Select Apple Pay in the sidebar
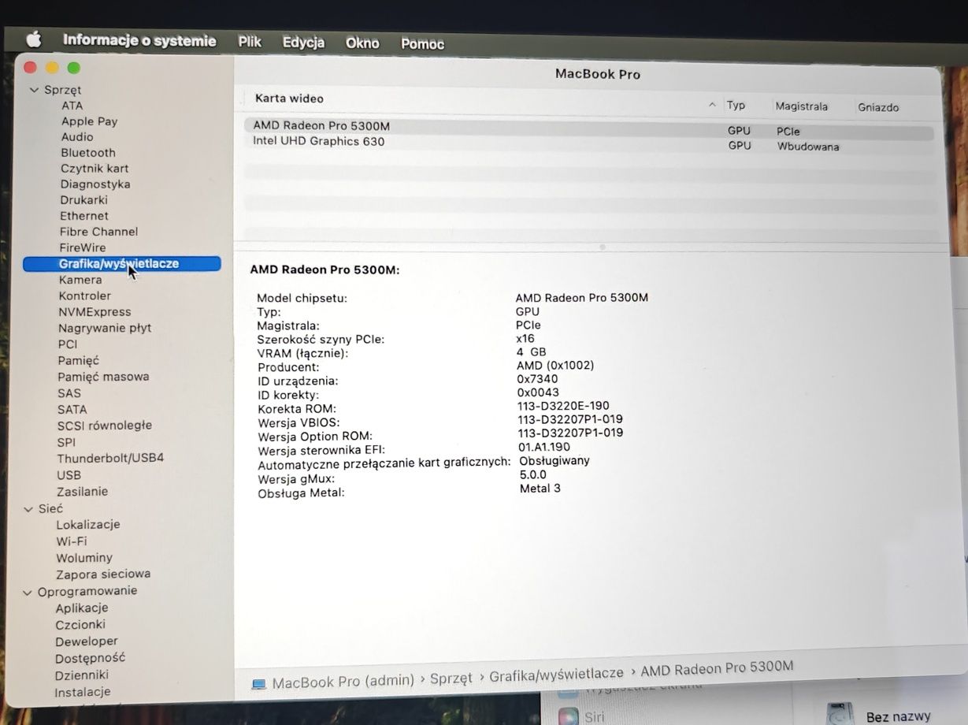968x725 pixels. 89,121
